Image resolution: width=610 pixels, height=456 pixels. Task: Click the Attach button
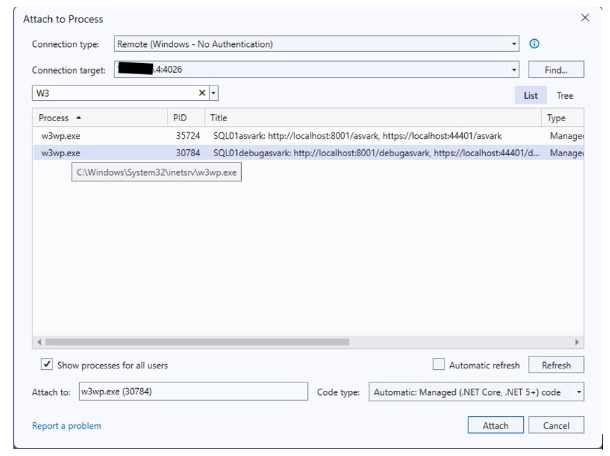(495, 425)
